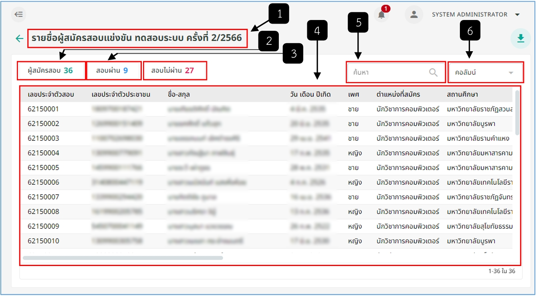
Task: Open the notification bell
Action: [382, 15]
